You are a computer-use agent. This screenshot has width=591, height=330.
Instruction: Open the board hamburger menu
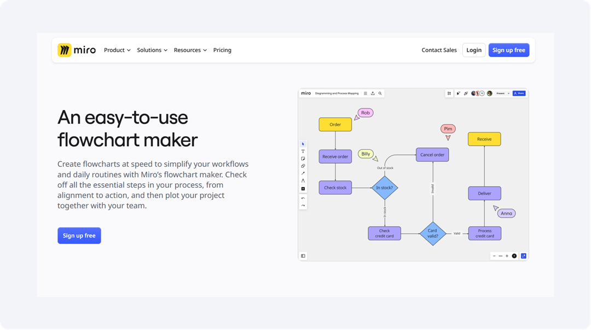pos(365,93)
